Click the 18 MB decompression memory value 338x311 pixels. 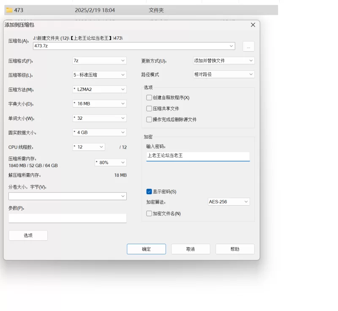[120, 175]
